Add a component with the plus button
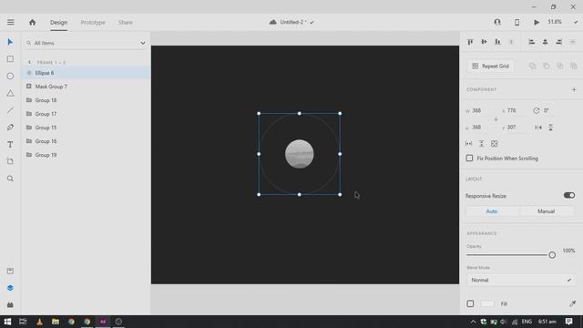 point(574,89)
